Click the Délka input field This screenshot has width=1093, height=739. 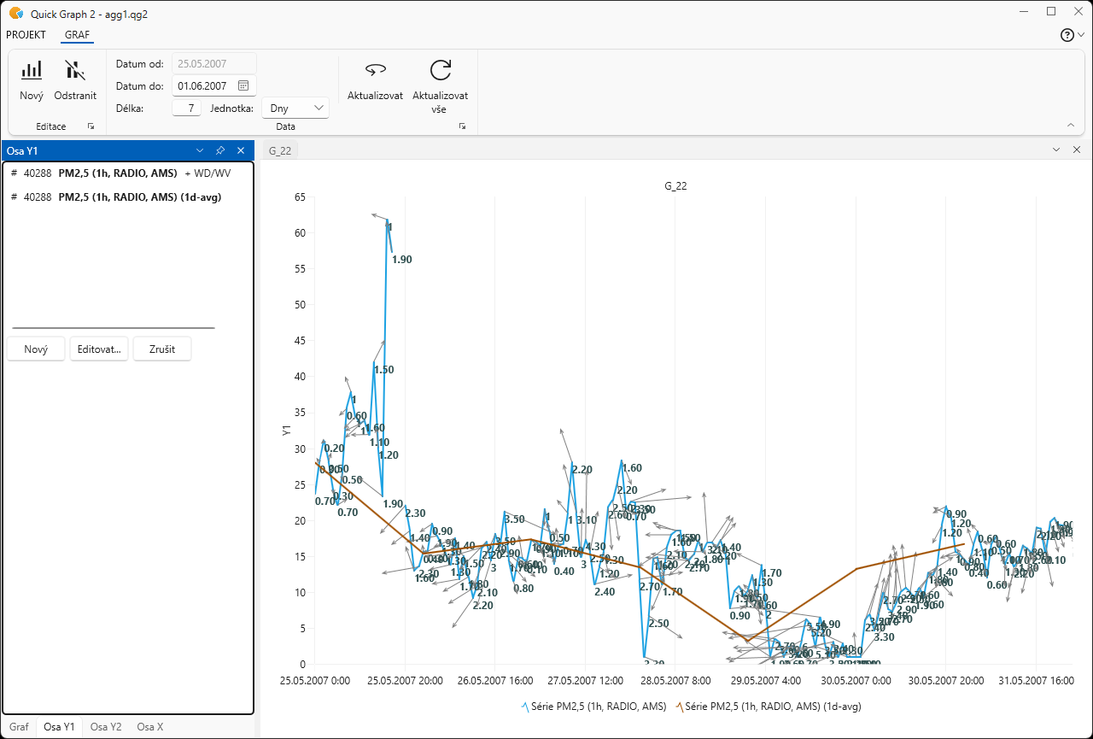187,109
